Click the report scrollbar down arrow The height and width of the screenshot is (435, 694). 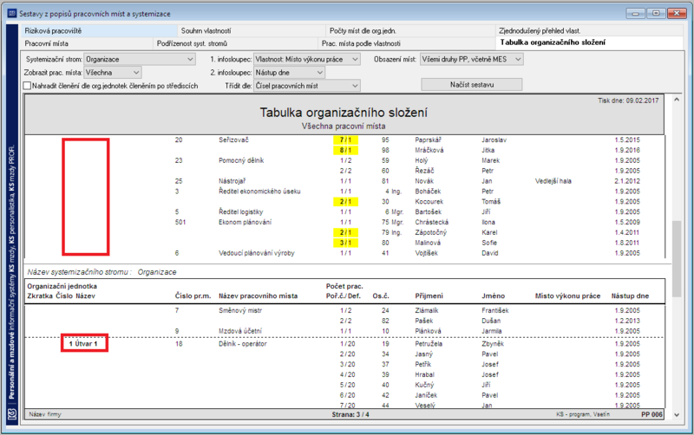(x=677, y=415)
